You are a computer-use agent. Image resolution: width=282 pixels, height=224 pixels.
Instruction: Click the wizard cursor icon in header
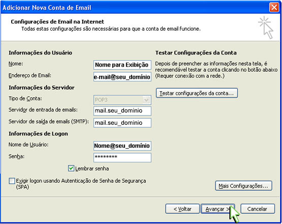click(266, 27)
